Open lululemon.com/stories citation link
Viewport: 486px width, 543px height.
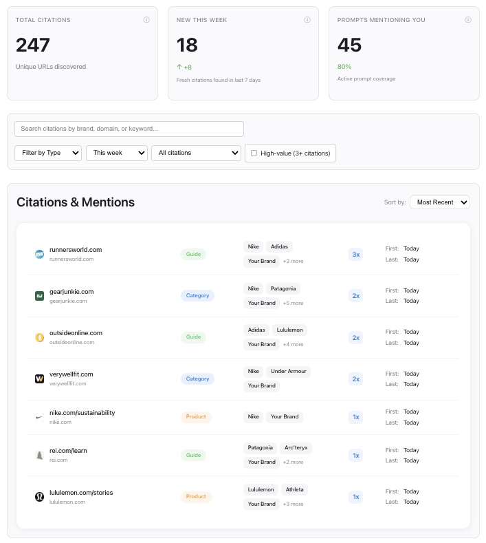(x=81, y=493)
